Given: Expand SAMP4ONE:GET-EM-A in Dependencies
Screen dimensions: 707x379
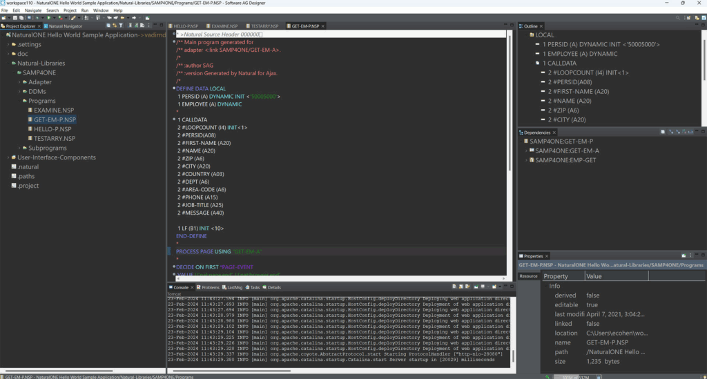Looking at the screenshot, I should tap(527, 150).
